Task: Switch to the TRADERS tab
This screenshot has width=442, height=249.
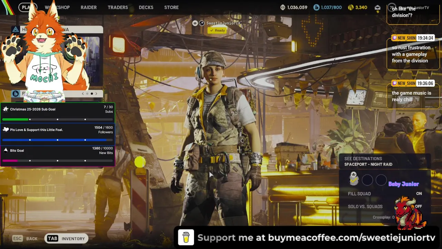Action: click(x=118, y=7)
